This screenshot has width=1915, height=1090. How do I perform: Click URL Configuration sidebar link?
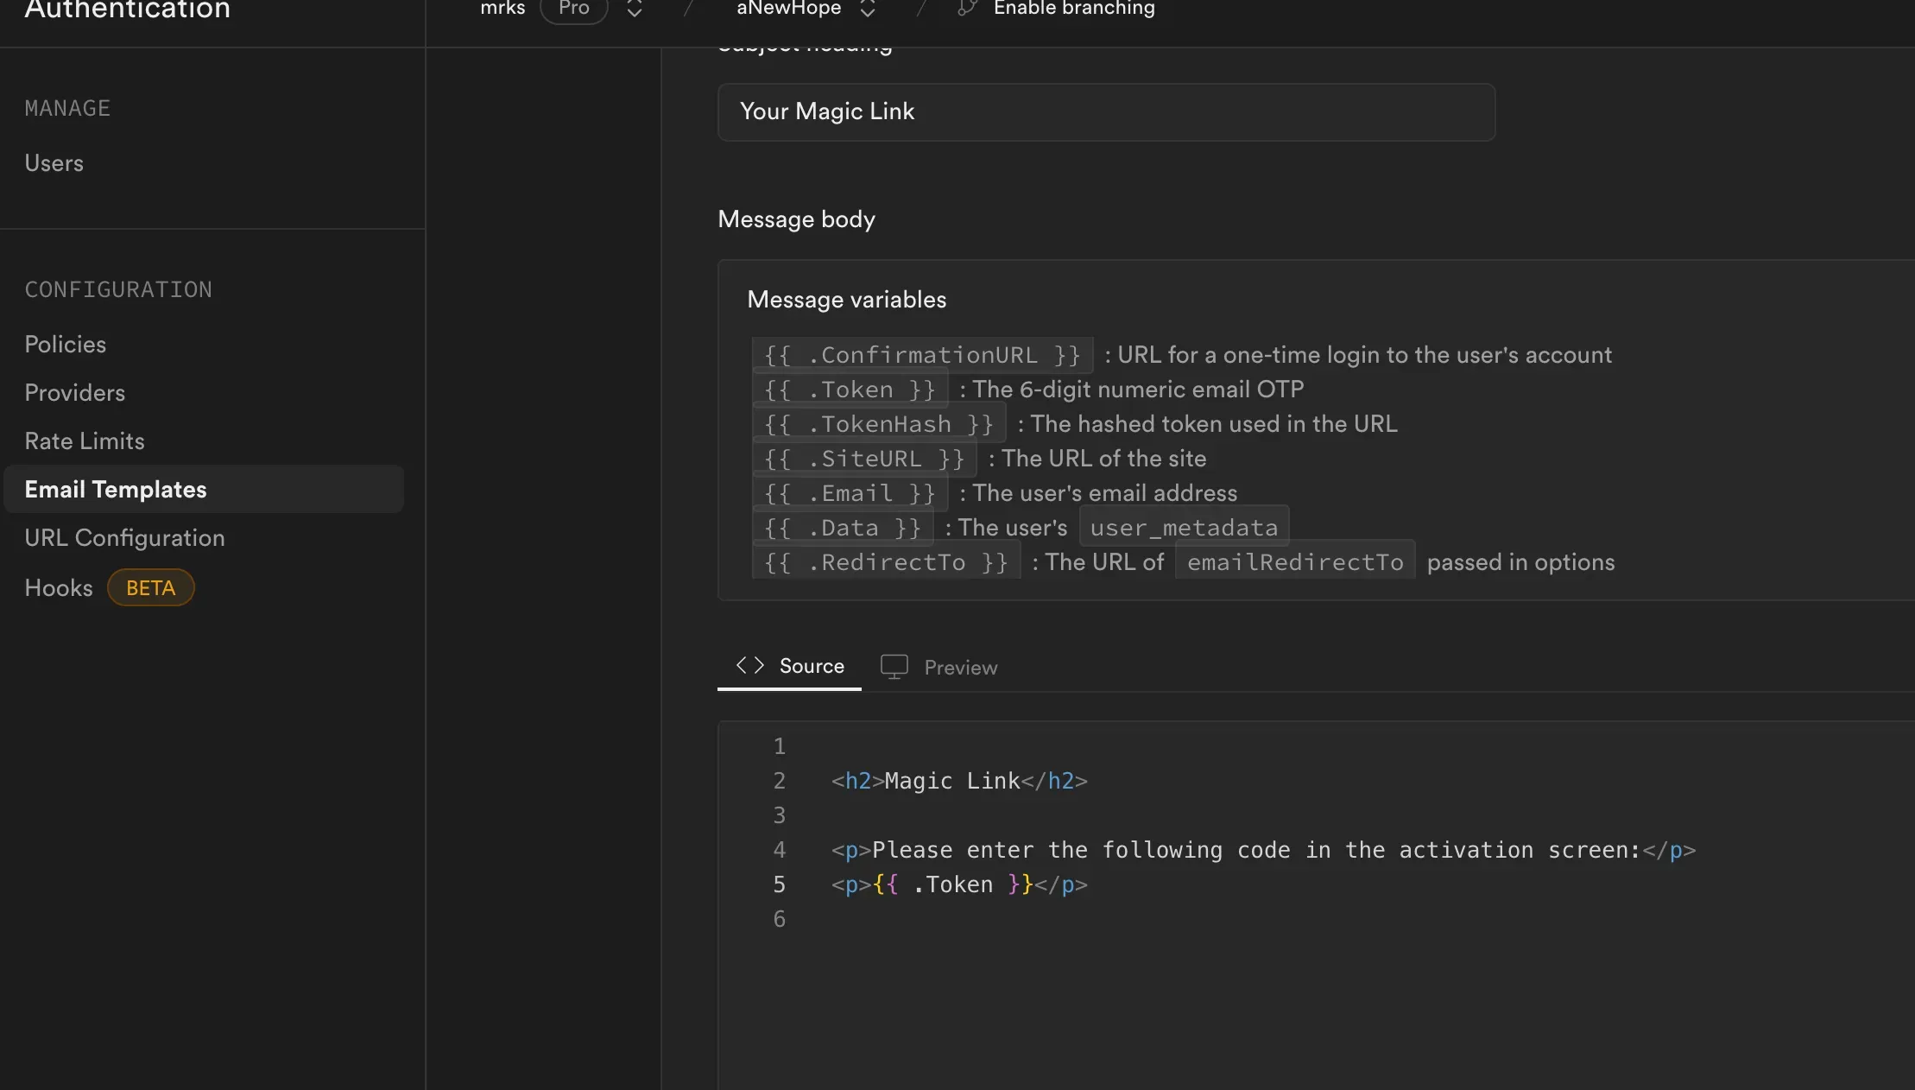[125, 537]
